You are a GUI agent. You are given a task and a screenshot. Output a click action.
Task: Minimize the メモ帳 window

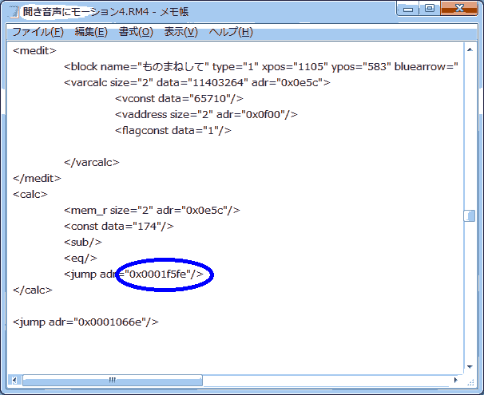tap(407, 9)
